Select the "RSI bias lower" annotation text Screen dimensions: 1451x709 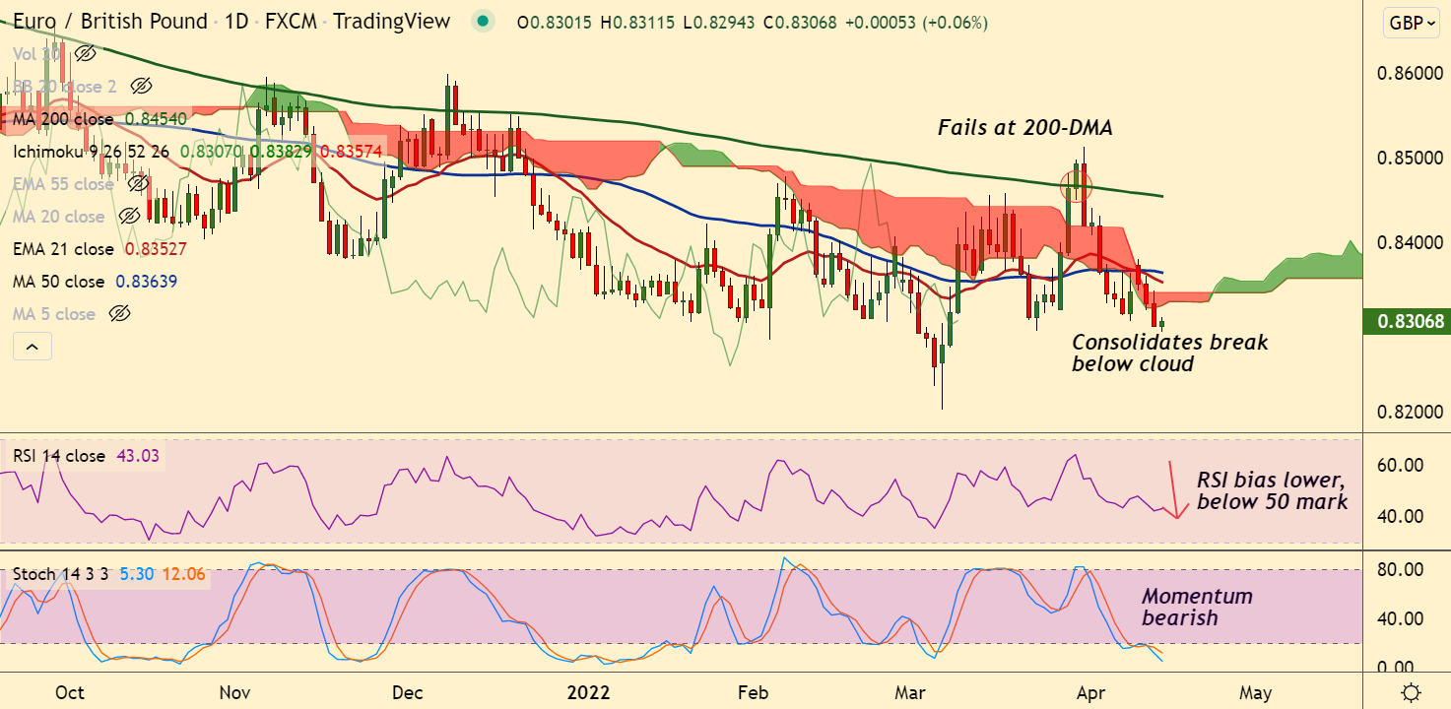[1272, 491]
